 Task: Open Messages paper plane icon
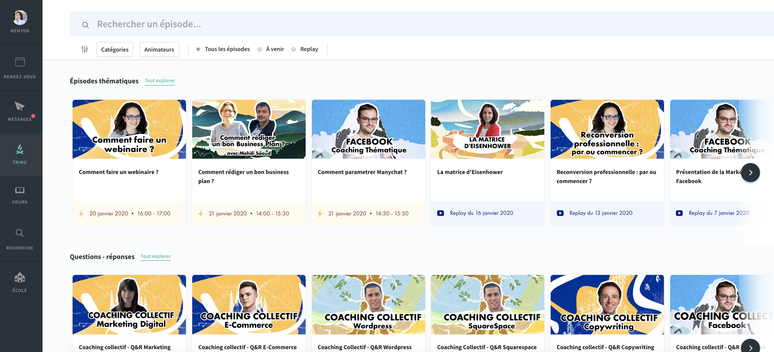click(20, 106)
